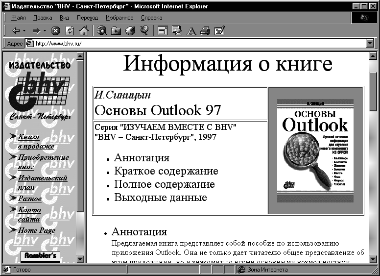Screen dimensions: 380x276
Task: Print the page with printer icon
Action: [x=205, y=31]
